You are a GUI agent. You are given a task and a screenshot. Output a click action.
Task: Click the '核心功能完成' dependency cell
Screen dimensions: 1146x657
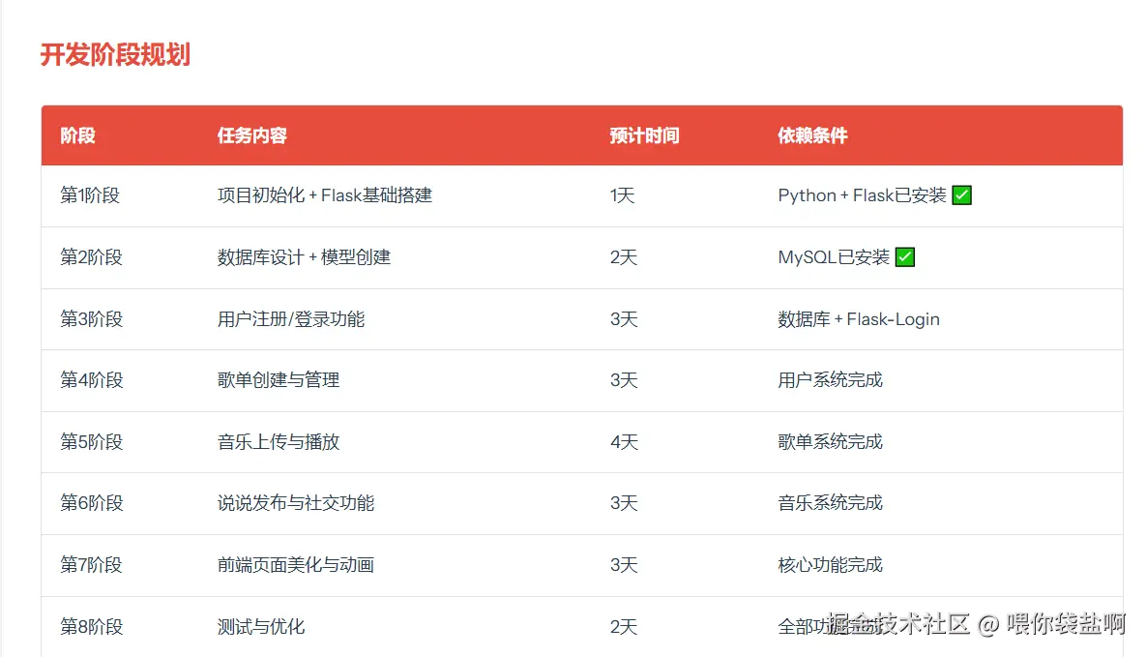(831, 565)
